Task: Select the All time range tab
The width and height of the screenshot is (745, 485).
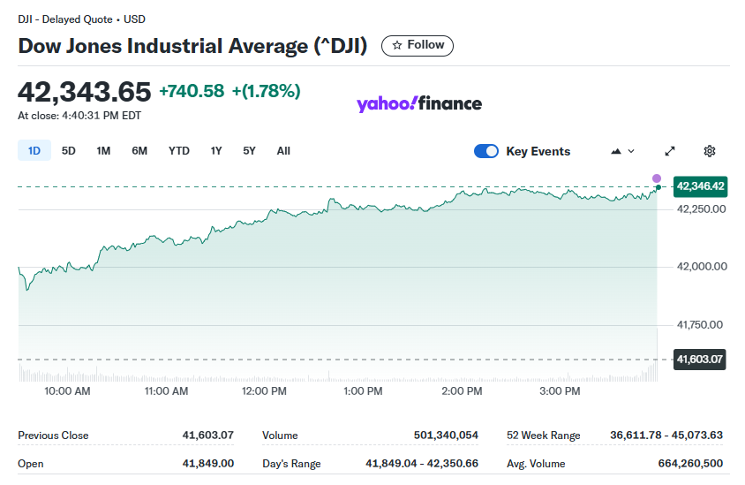Action: click(x=283, y=151)
